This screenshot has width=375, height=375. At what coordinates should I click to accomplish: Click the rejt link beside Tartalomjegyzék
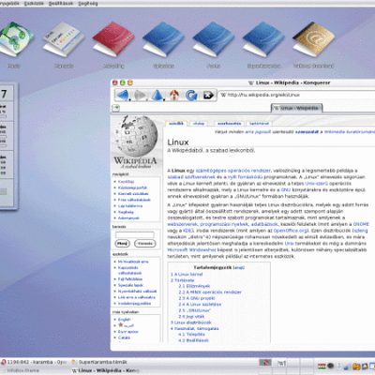[x=239, y=267]
